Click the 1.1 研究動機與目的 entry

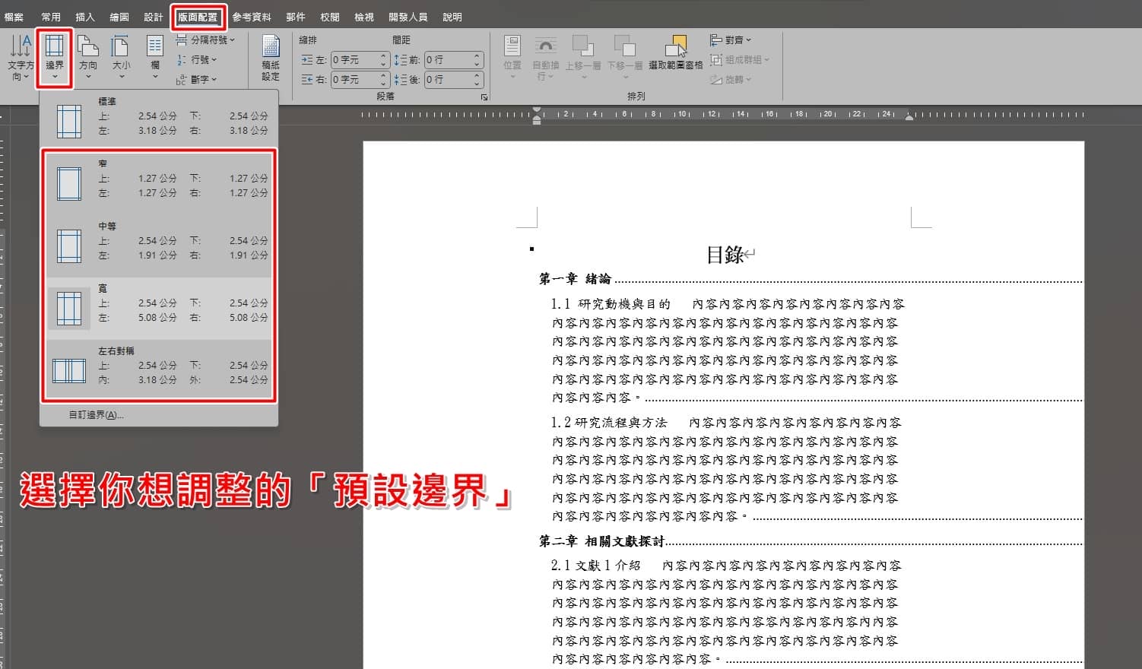coord(611,304)
